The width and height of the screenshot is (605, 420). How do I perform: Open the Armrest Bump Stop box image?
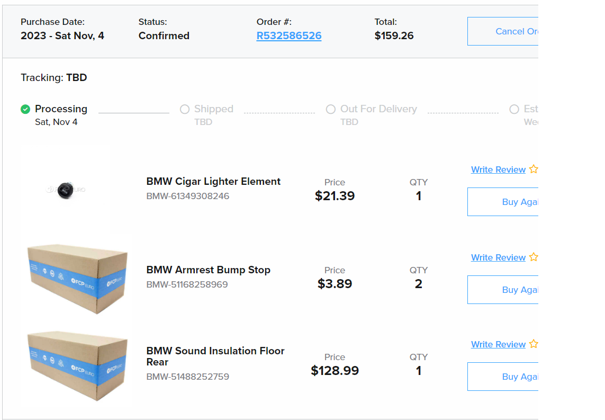click(x=77, y=278)
